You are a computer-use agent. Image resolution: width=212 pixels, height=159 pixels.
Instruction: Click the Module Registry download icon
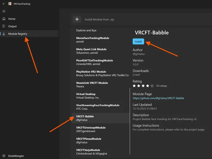click(4, 34)
